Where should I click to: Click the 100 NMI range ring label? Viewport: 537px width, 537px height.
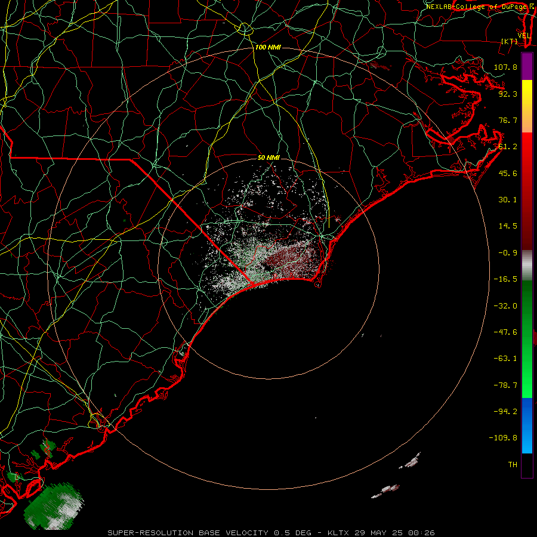click(268, 47)
